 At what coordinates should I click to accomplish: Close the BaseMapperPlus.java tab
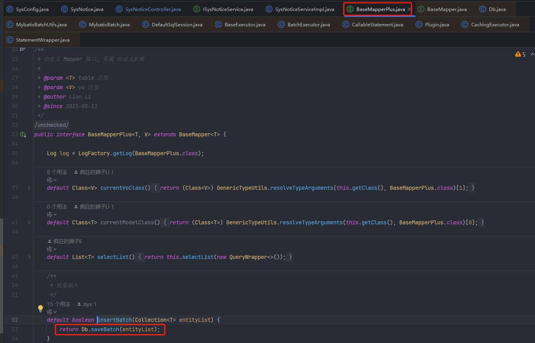coord(409,9)
